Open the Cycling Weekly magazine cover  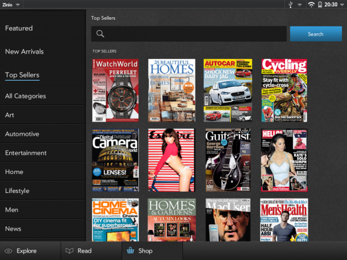coord(284,90)
